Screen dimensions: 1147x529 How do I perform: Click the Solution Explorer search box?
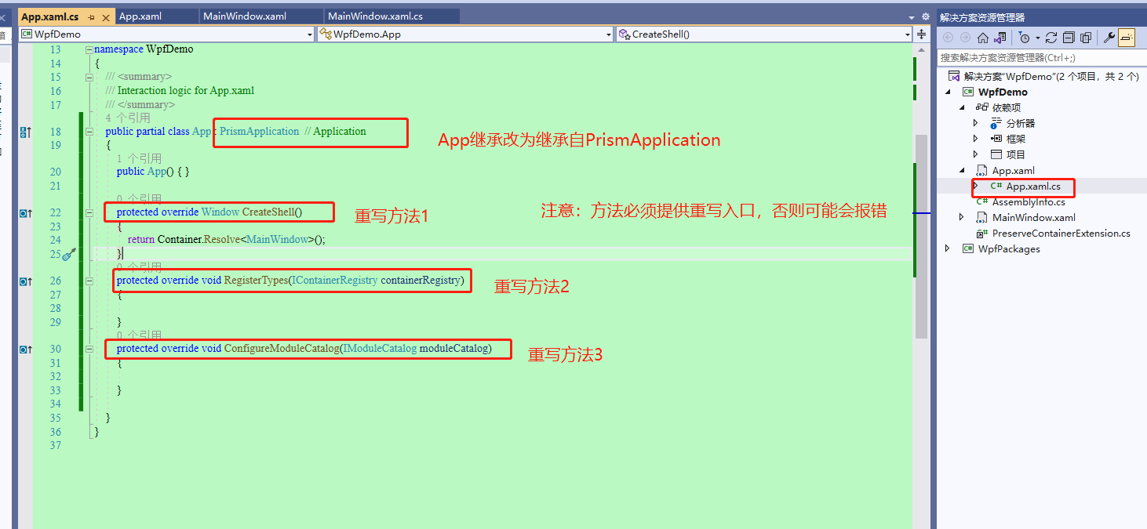(1036, 58)
